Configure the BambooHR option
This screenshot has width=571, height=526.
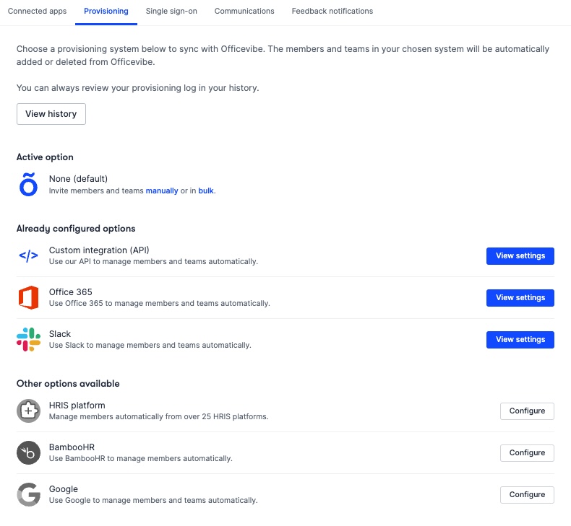(527, 452)
